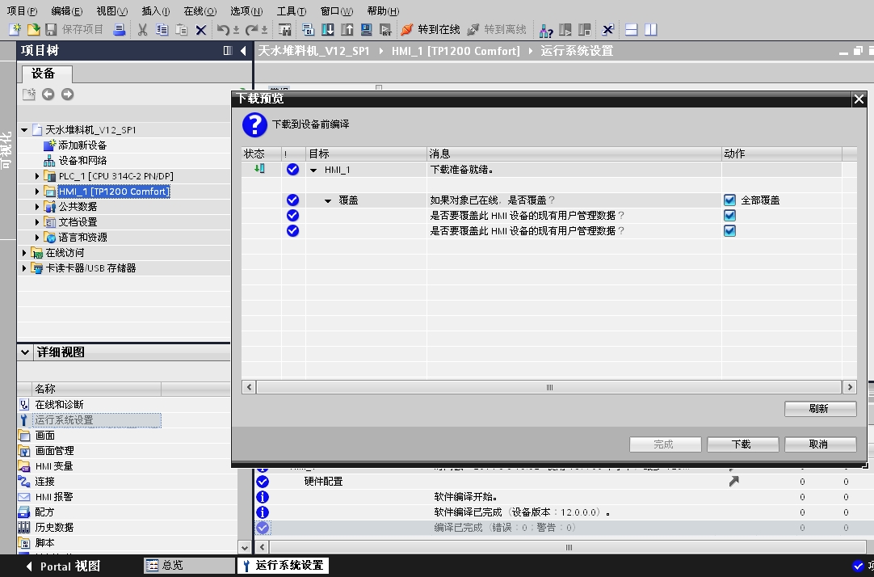Click the project tree column layout icon

pos(228,51)
